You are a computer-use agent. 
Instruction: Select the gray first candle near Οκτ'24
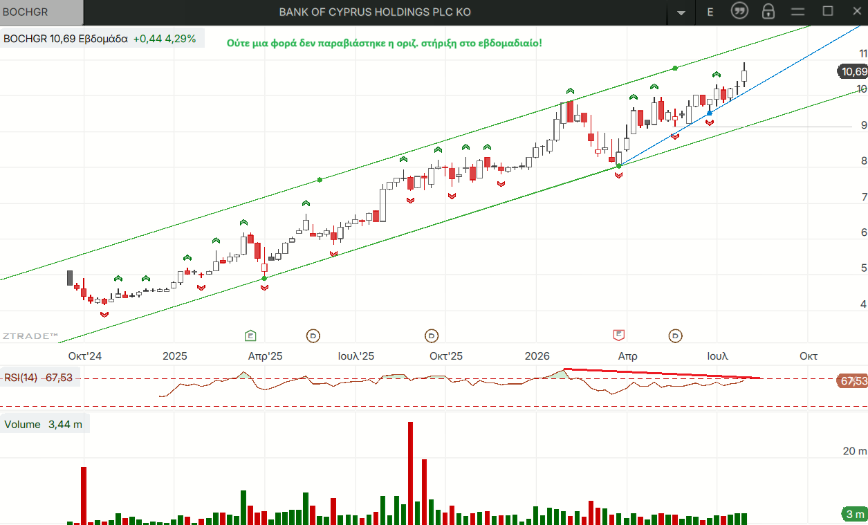click(70, 277)
